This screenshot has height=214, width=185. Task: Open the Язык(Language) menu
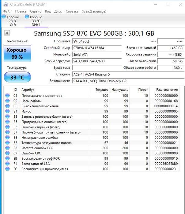click(x=94, y=11)
